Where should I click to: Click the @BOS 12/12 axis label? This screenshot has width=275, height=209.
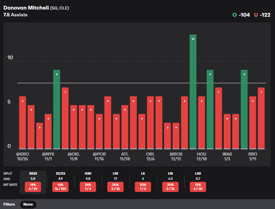pos(176,157)
